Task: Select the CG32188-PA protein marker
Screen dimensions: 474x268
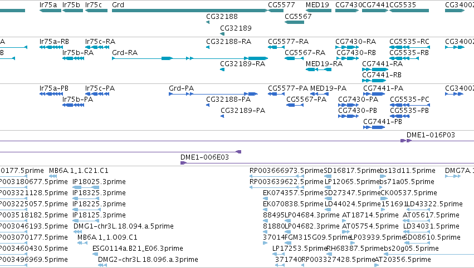Action: 208,105
